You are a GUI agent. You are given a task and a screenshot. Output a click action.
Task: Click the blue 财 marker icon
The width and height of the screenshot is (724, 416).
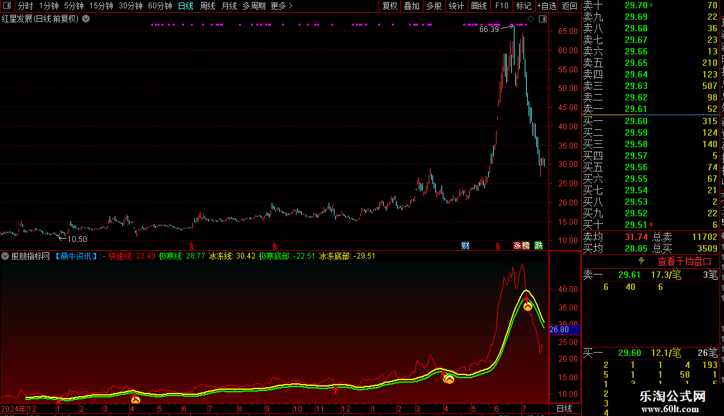[x=465, y=245]
